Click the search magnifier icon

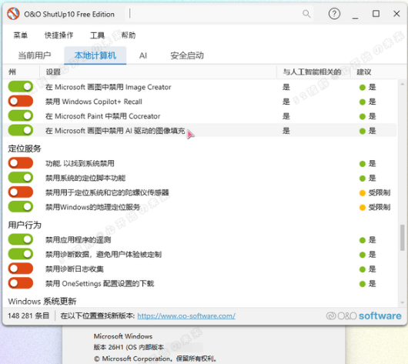(306, 14)
